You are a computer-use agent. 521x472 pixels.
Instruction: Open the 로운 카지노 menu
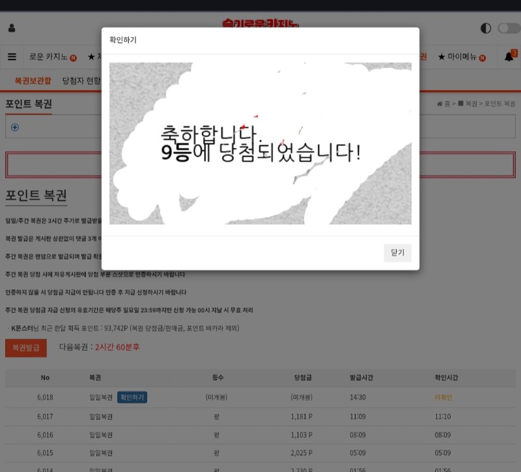pyautogui.click(x=52, y=57)
